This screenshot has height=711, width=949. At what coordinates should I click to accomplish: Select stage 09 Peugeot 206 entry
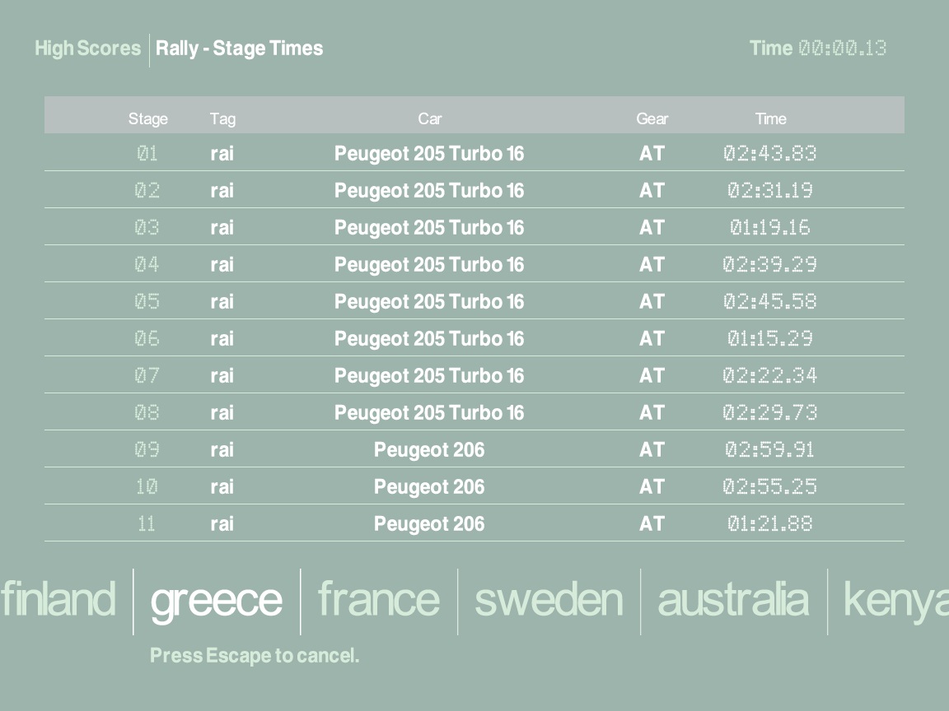pyautogui.click(x=428, y=450)
